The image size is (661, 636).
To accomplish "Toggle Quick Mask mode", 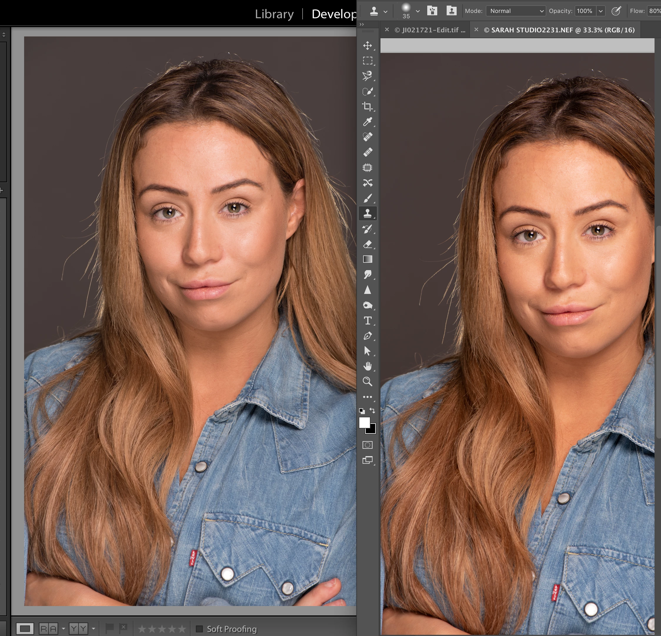I will [x=367, y=445].
